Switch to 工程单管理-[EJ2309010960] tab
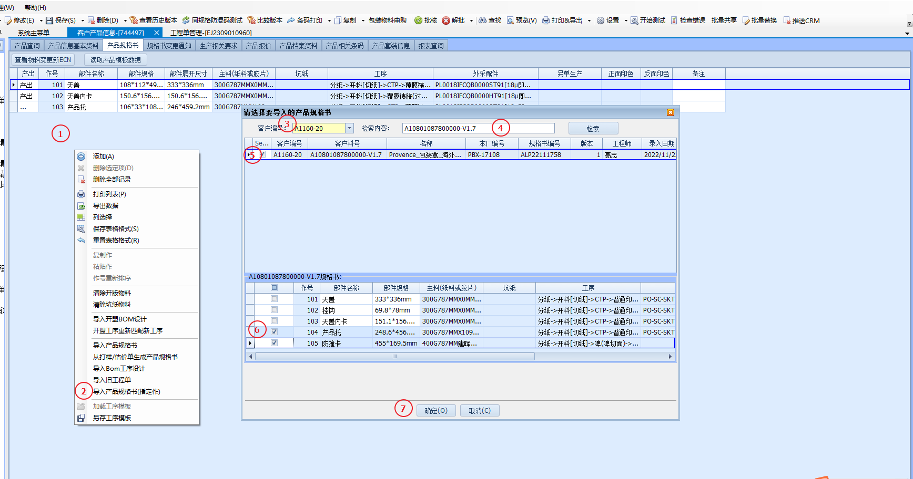The height and width of the screenshot is (479, 913). coord(211,33)
